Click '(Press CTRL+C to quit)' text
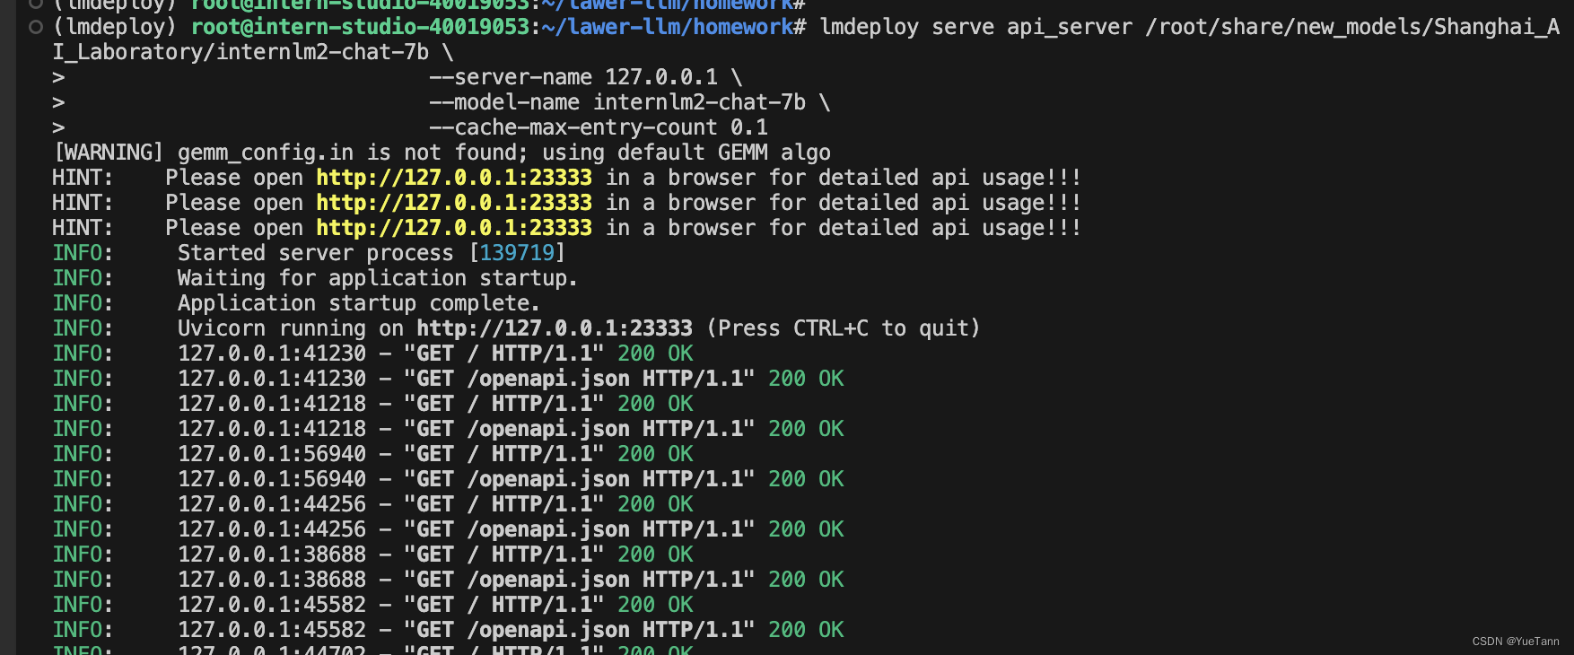Image resolution: width=1574 pixels, height=655 pixels. pyautogui.click(x=844, y=328)
